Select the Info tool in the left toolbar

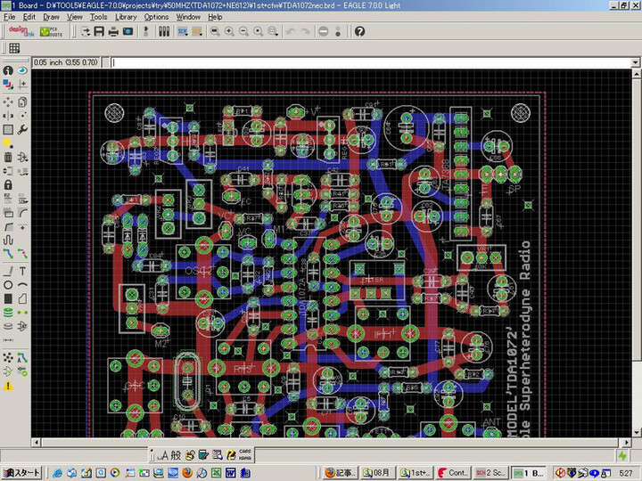pos(8,70)
